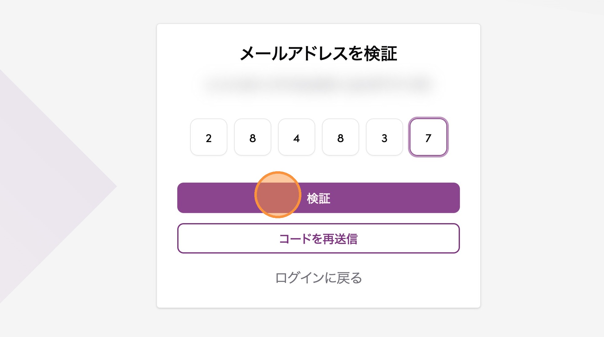Click the fourth code digit box
This screenshot has width=604, height=337.
[x=340, y=137]
